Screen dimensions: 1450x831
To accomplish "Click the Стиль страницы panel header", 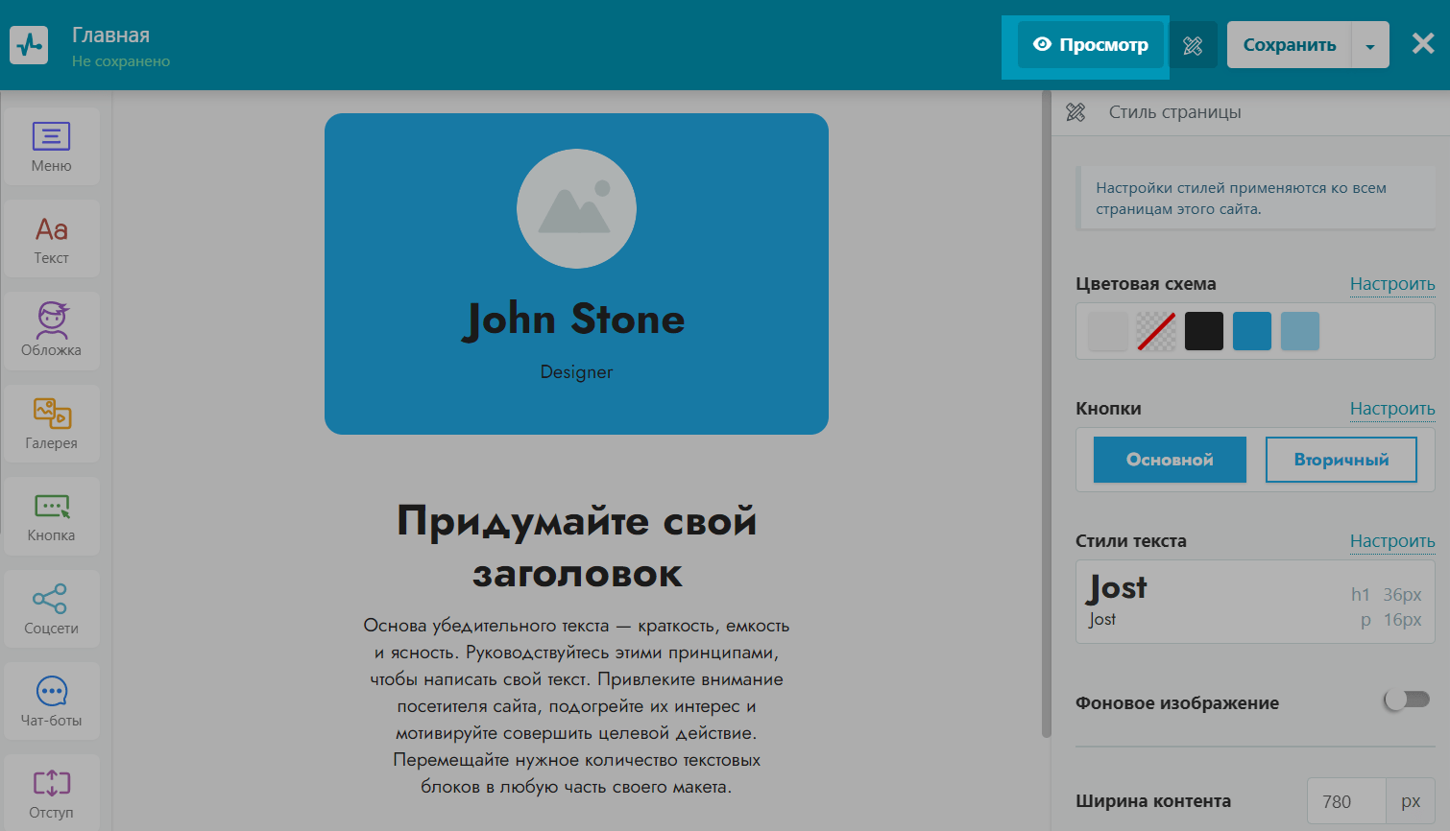I will click(1250, 112).
